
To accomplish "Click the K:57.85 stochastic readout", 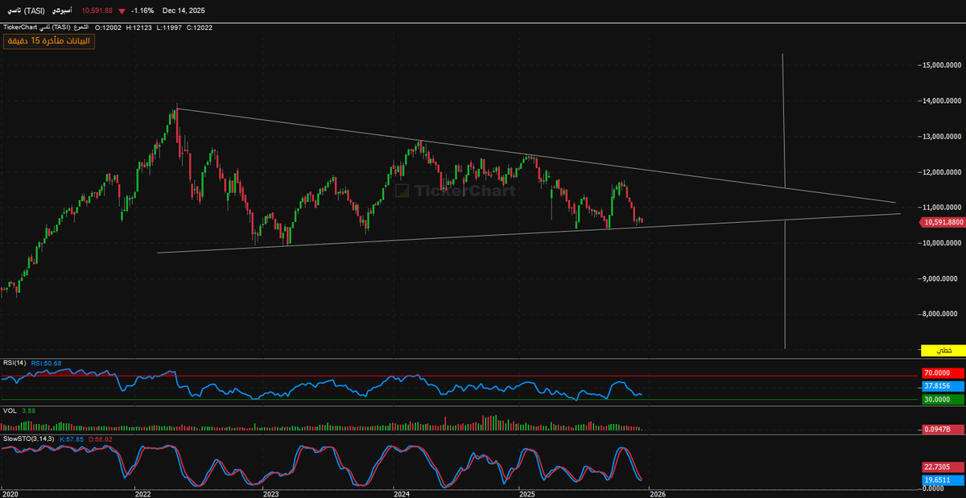I will [72, 438].
